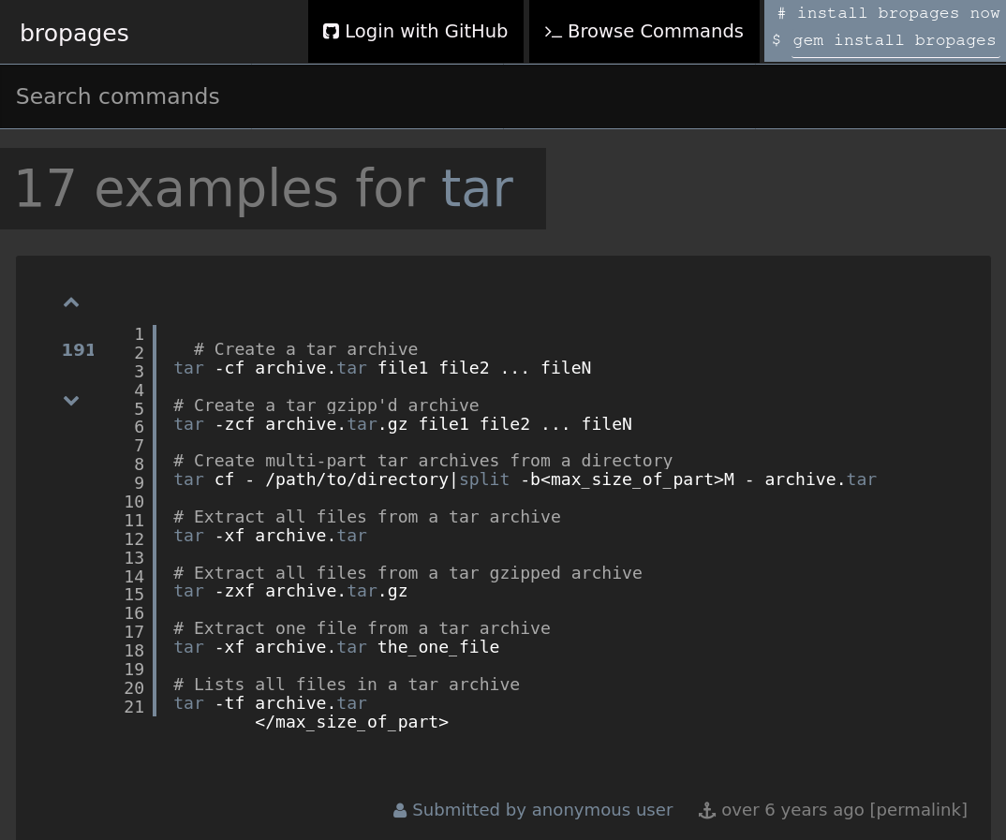This screenshot has height=840, width=1006.
Task: Downvote the tar example with the down chevron
Action: coord(71,401)
